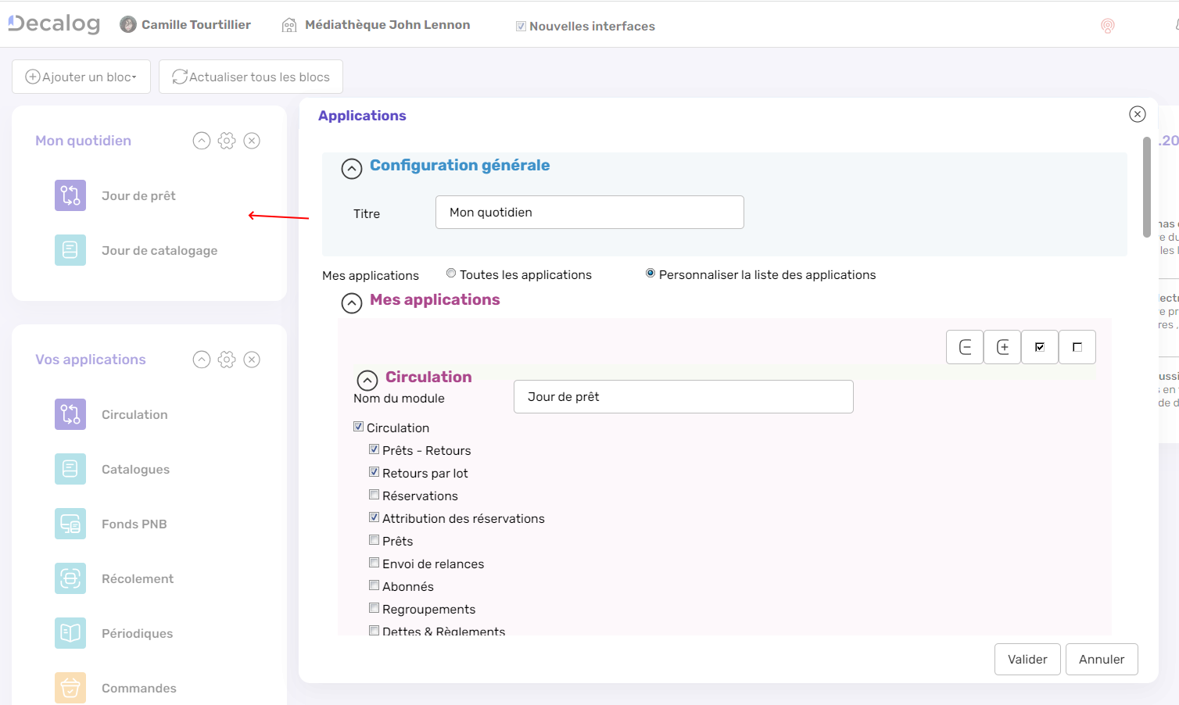Click the check-all applications icon
Screen dimensions: 1179x705
click(1040, 346)
